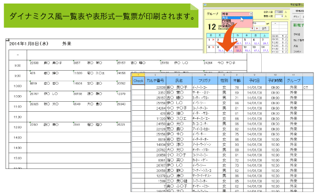Click the 合計人数 total count field
Viewport: 318px width, 196px height.
(x=279, y=12)
